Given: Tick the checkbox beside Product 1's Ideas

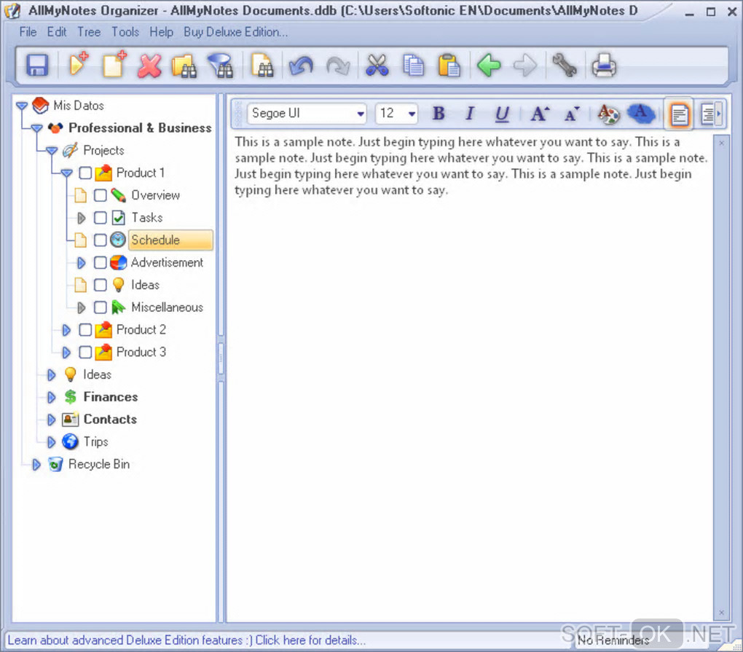Looking at the screenshot, I should [x=100, y=285].
